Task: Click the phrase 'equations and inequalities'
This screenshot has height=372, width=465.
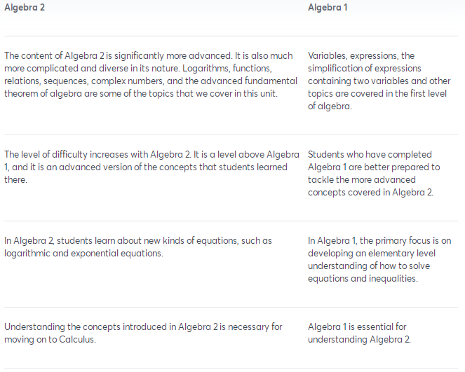Action: 363,278
